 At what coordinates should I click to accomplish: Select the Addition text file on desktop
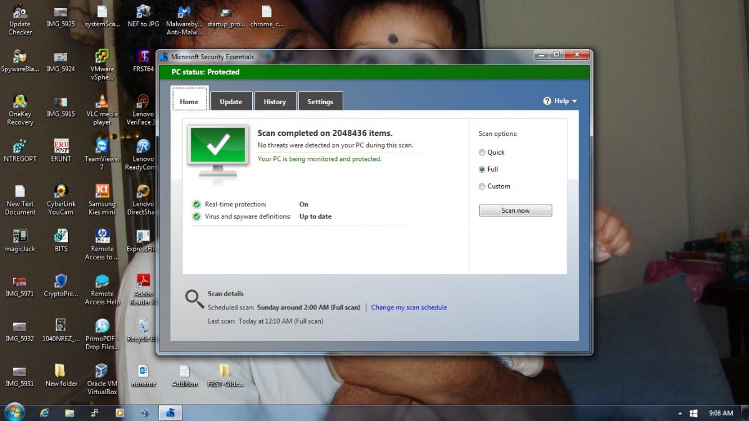point(185,375)
